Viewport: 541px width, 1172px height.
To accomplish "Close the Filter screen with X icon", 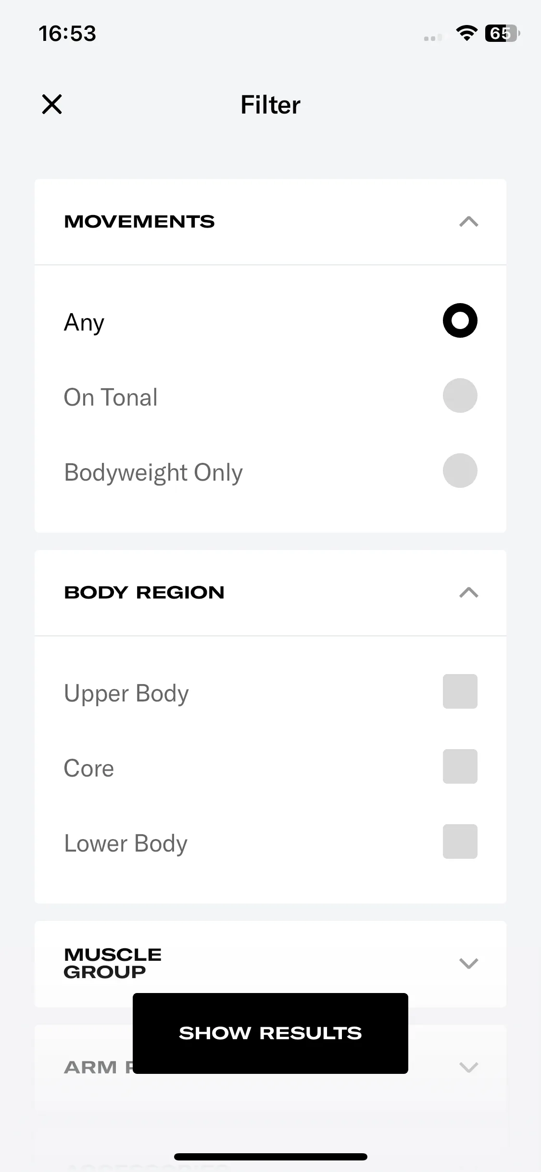I will 52,104.
